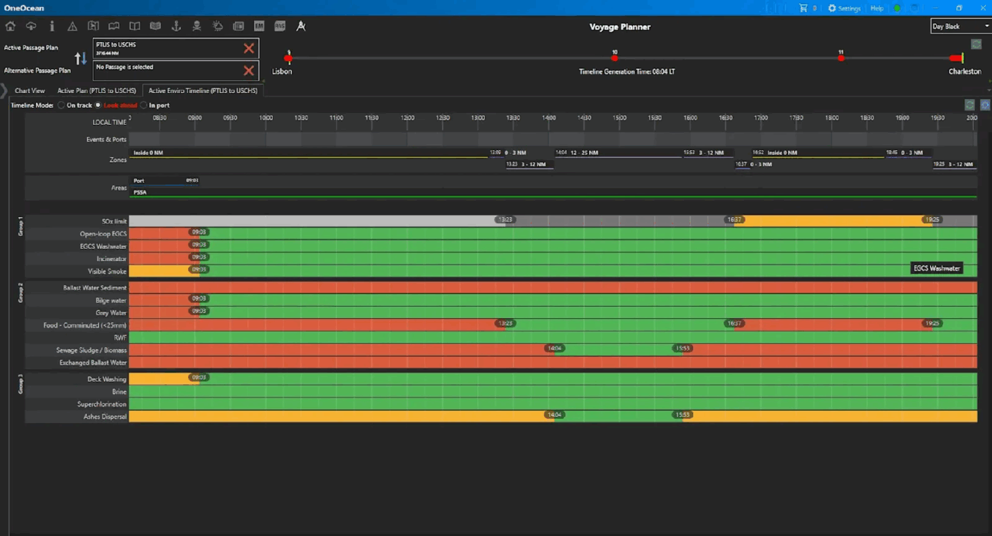Open the weather cloud-sun icon
The image size is (992, 536).
click(218, 26)
